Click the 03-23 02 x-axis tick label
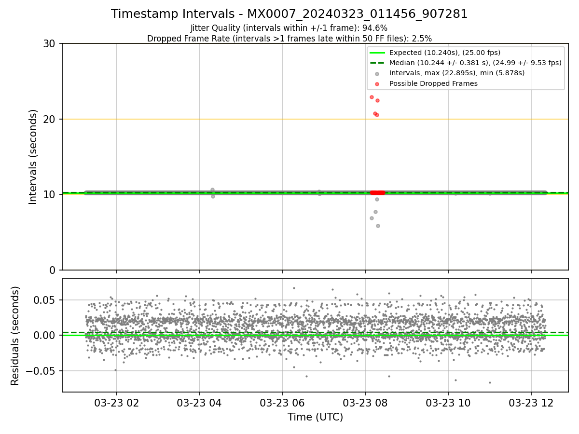 pos(116,403)
